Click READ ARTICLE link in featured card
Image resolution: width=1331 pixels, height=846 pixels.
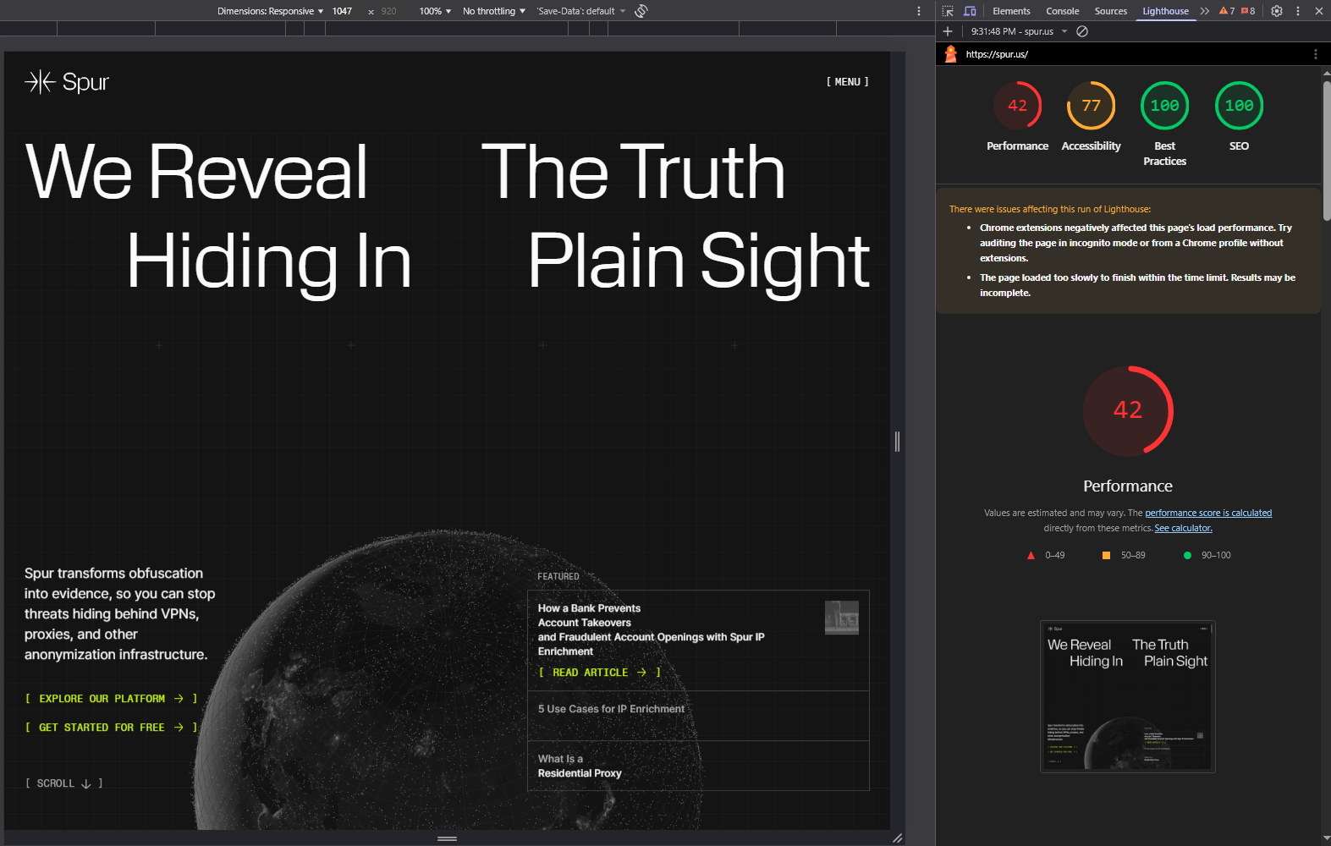point(599,673)
